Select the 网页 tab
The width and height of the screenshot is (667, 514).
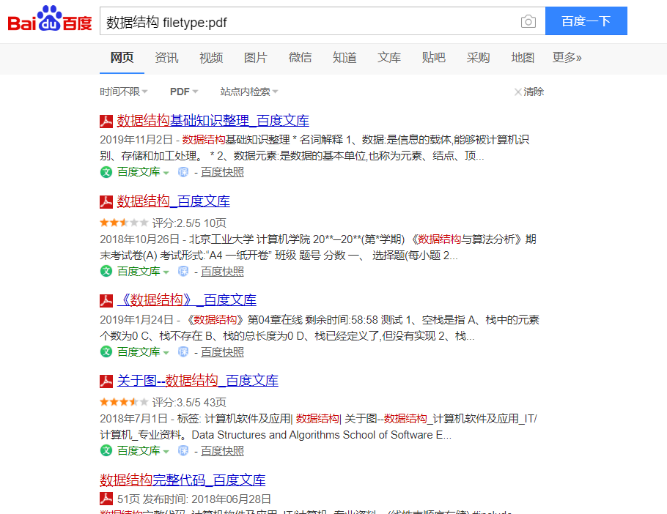pyautogui.click(x=122, y=58)
